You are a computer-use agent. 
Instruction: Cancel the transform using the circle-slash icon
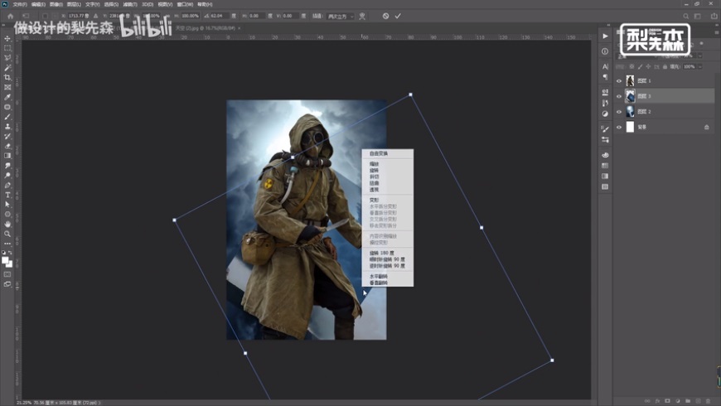coord(385,16)
